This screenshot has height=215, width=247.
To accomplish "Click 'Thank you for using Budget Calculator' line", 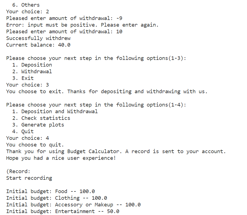I will 116,151.
